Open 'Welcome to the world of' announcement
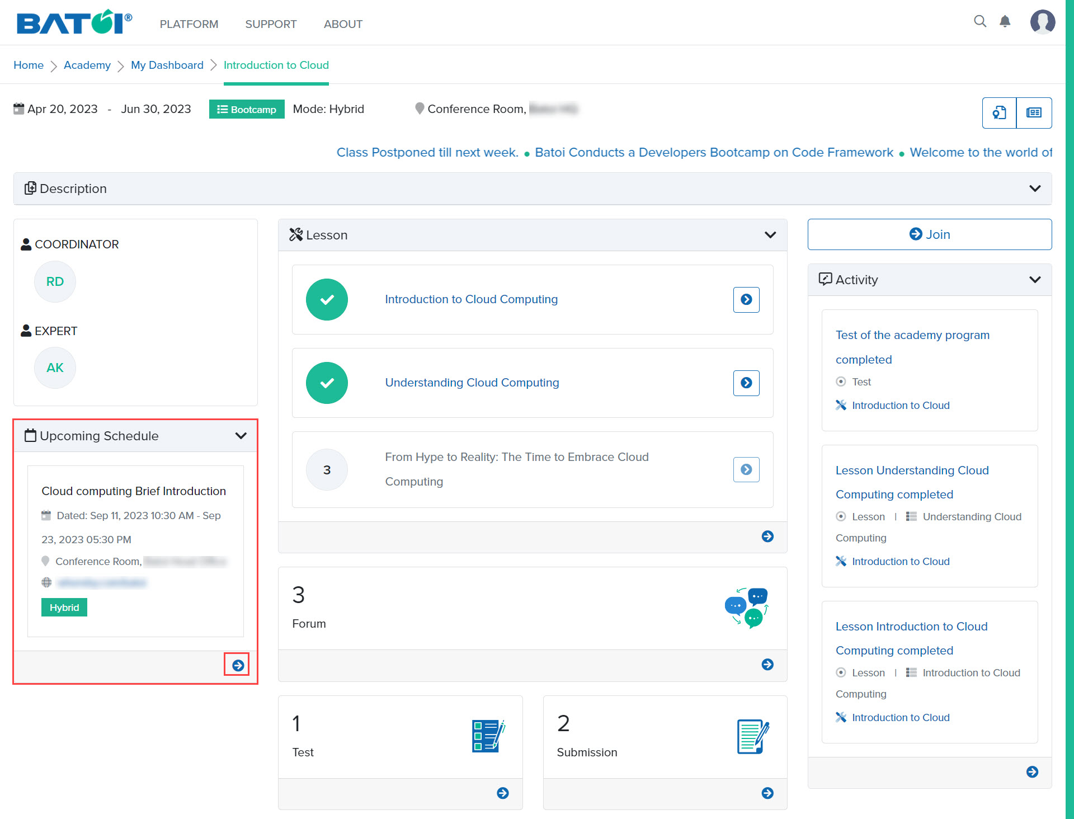The image size is (1074, 819). coord(981,153)
